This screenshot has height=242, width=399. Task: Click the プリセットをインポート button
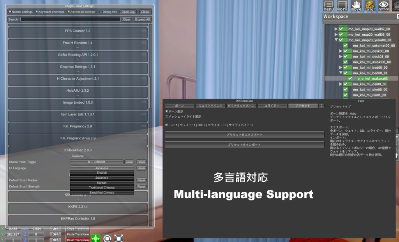coord(245,145)
